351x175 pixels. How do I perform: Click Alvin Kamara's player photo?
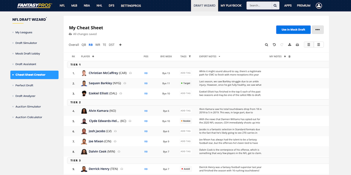(x=84, y=111)
